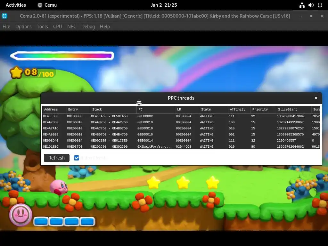This screenshot has width=328, height=246.
Task: Open the CPU menu
Action: coord(58,27)
